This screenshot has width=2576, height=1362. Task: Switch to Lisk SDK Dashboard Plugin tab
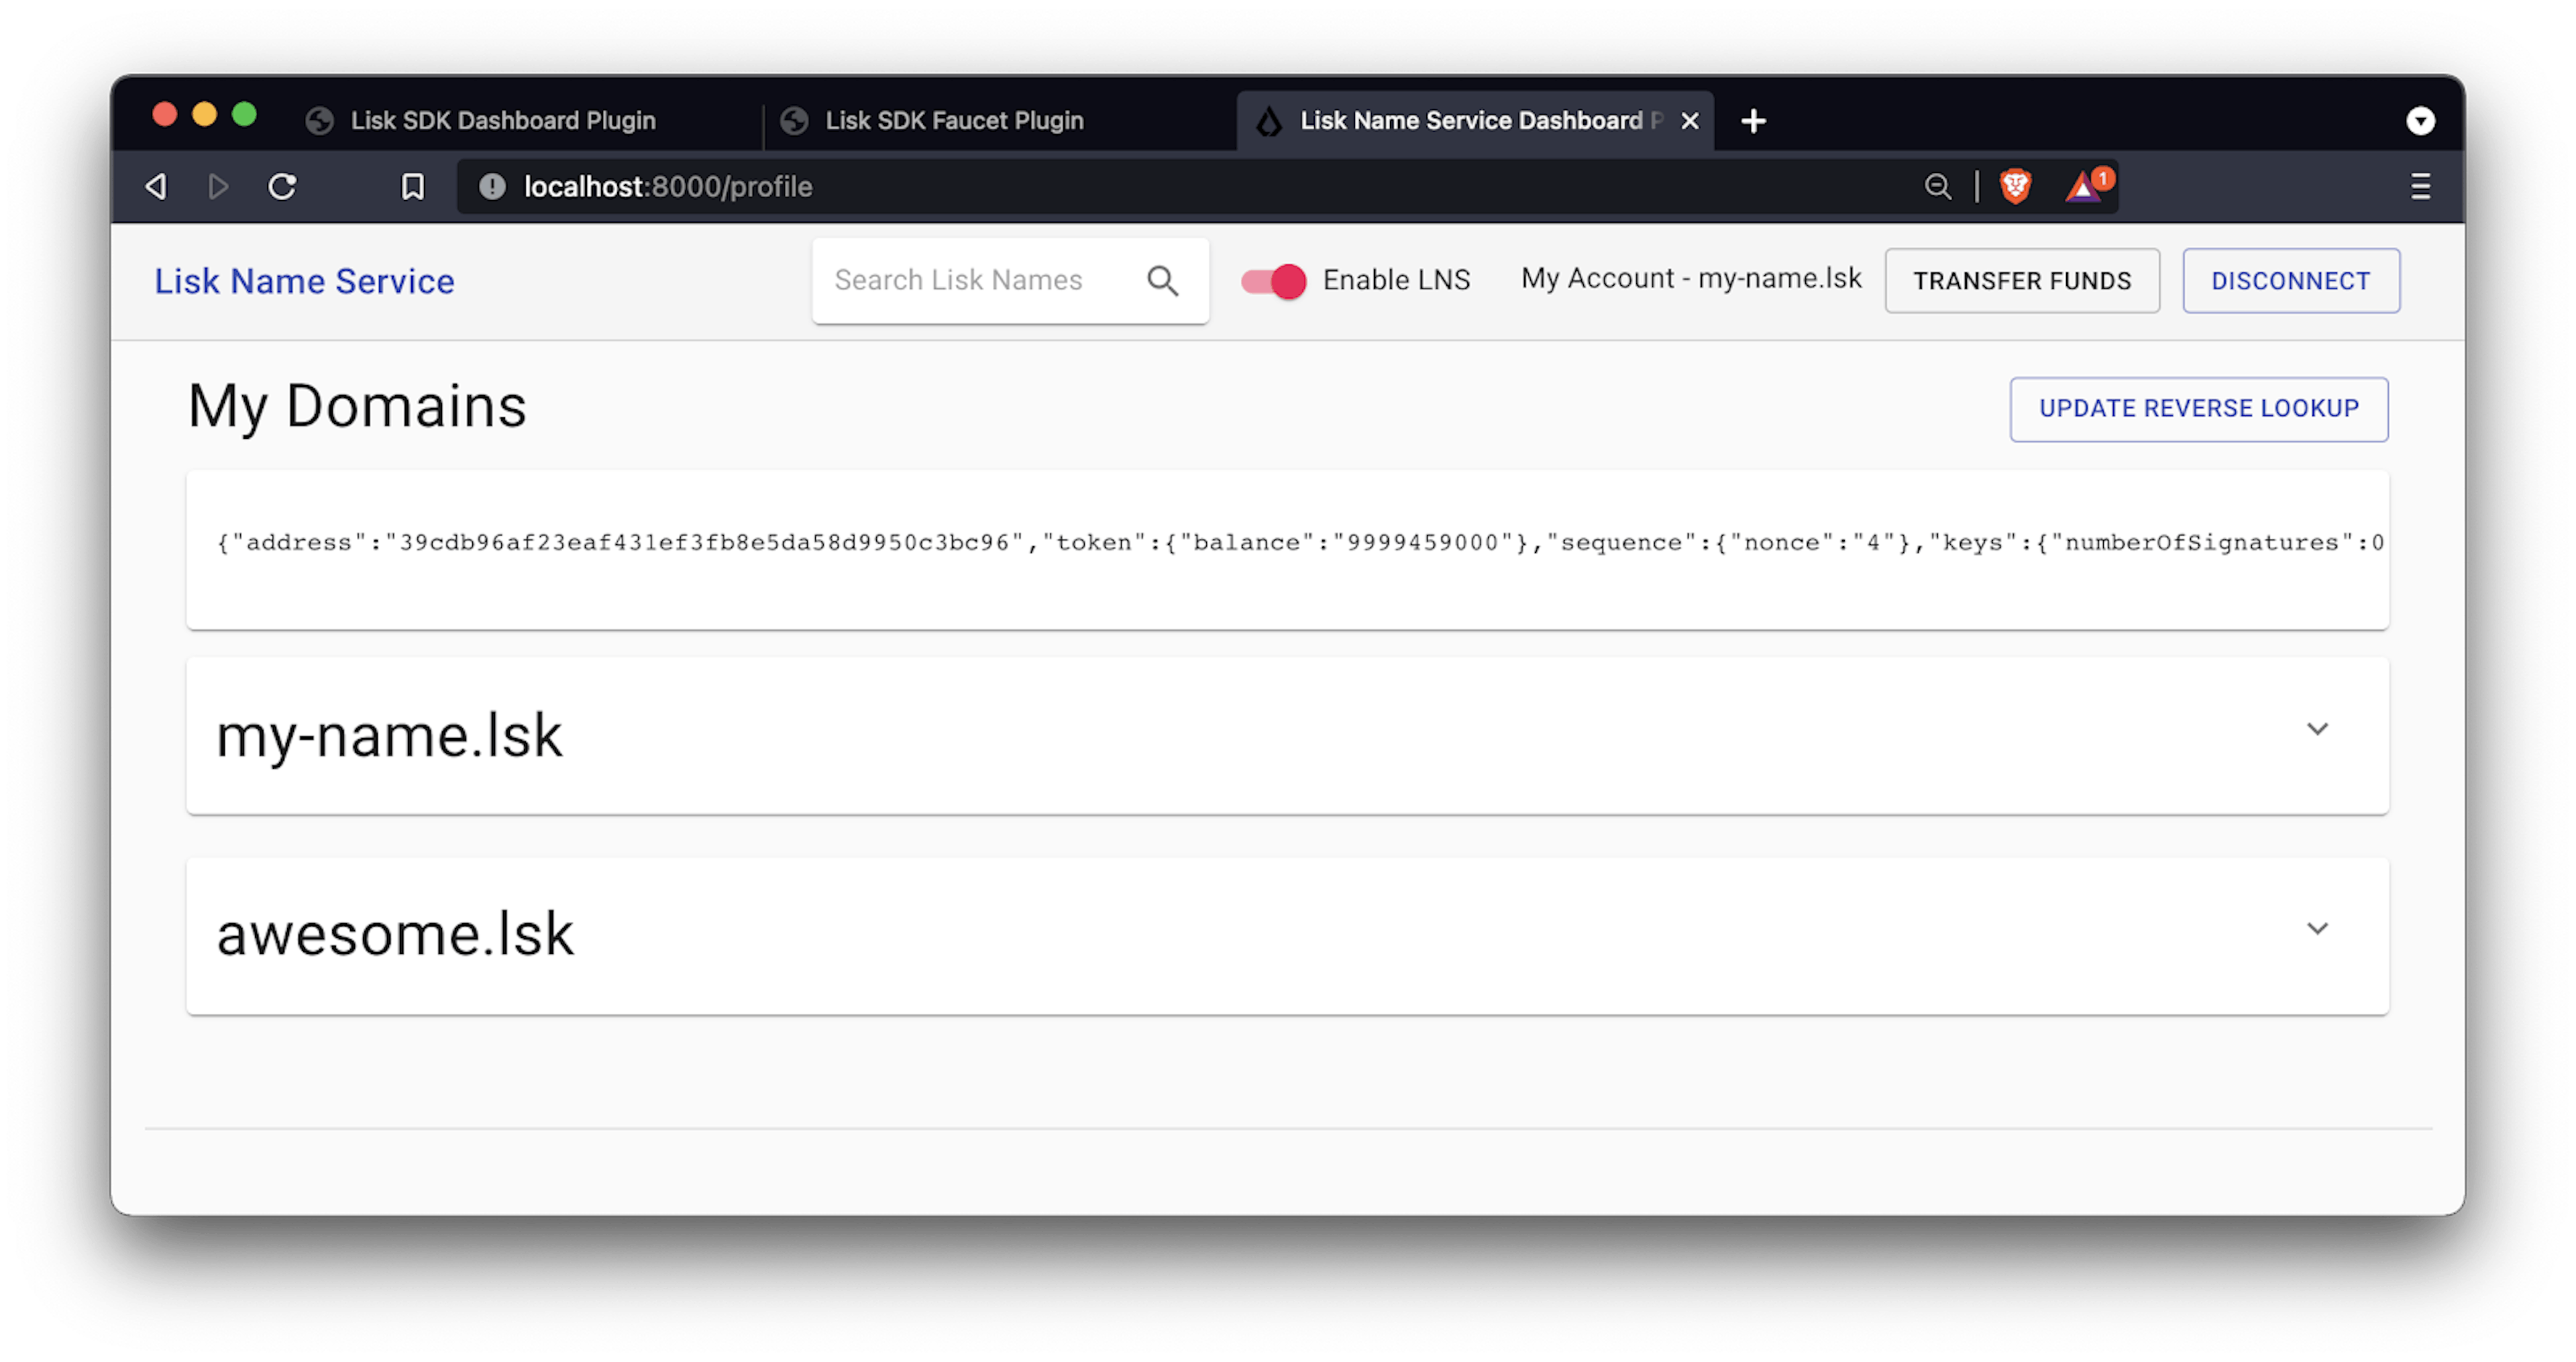coord(502,121)
